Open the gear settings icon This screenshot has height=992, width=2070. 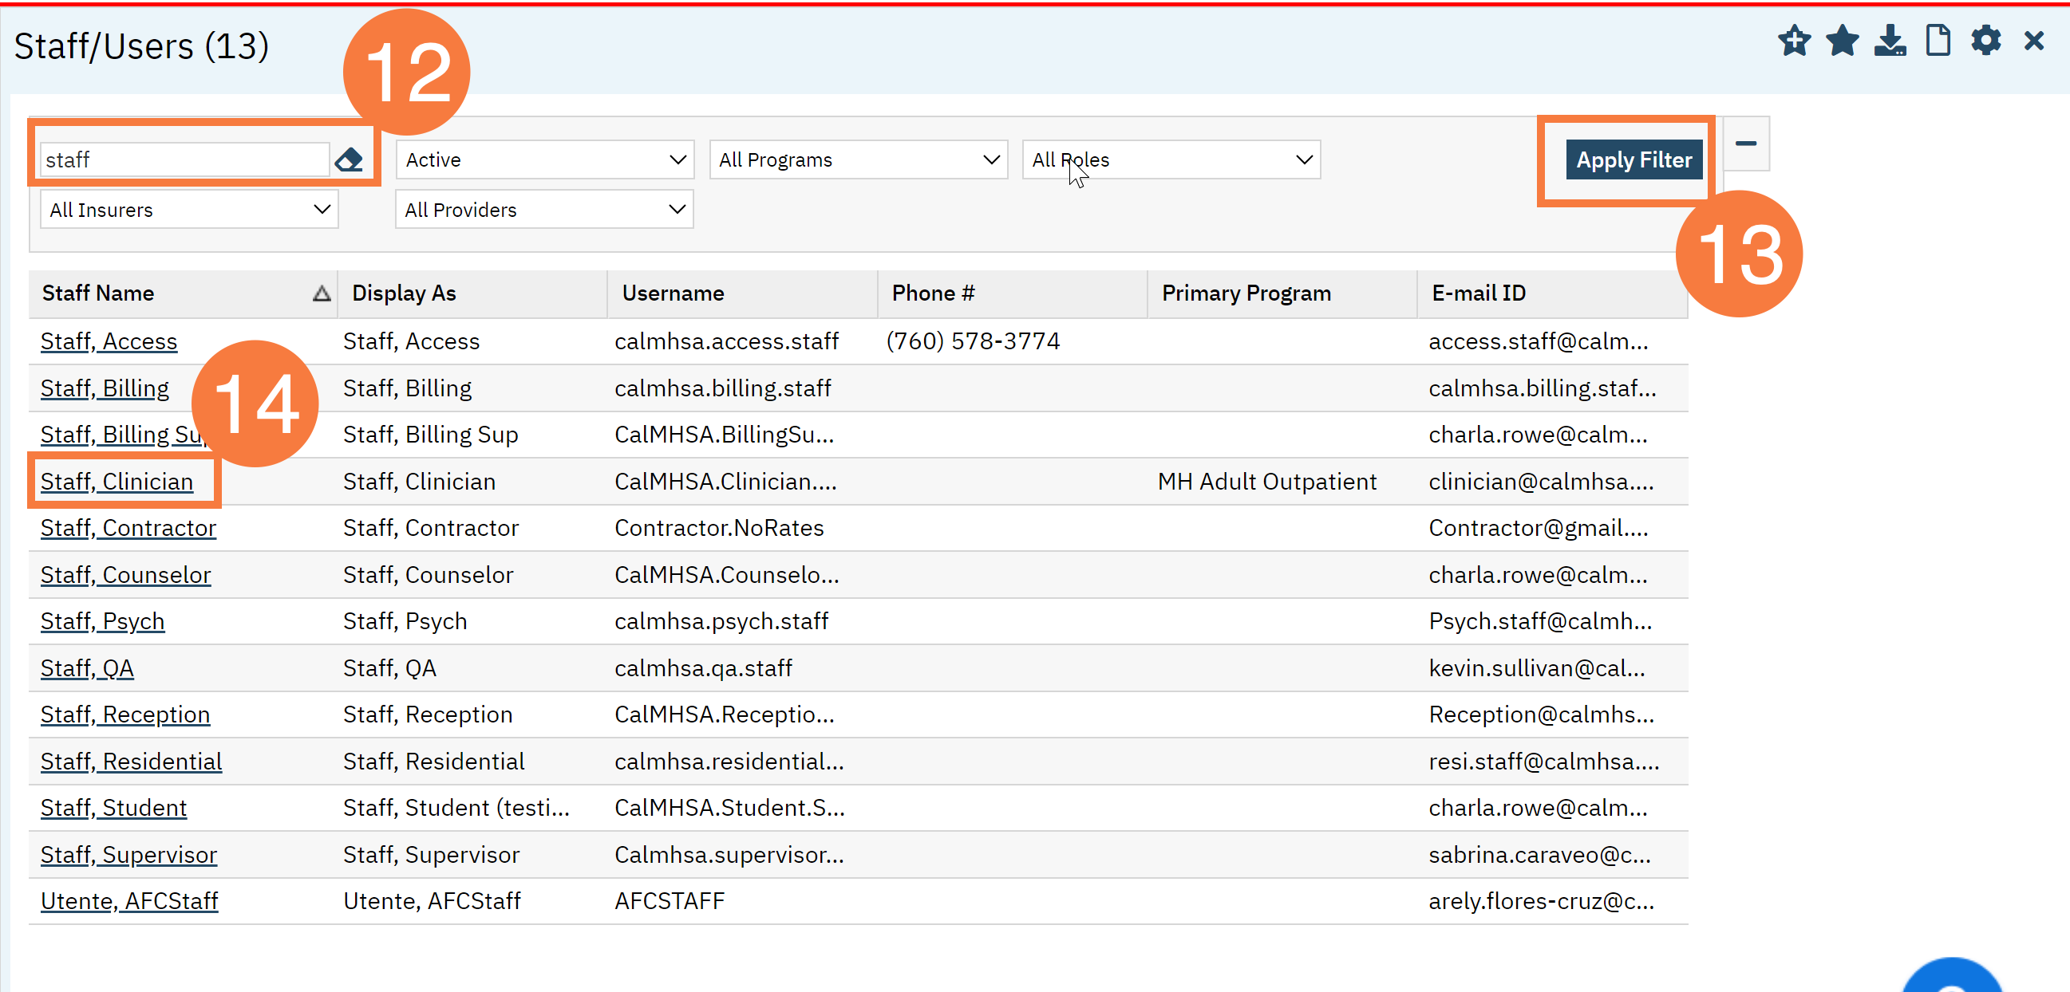coord(1985,40)
